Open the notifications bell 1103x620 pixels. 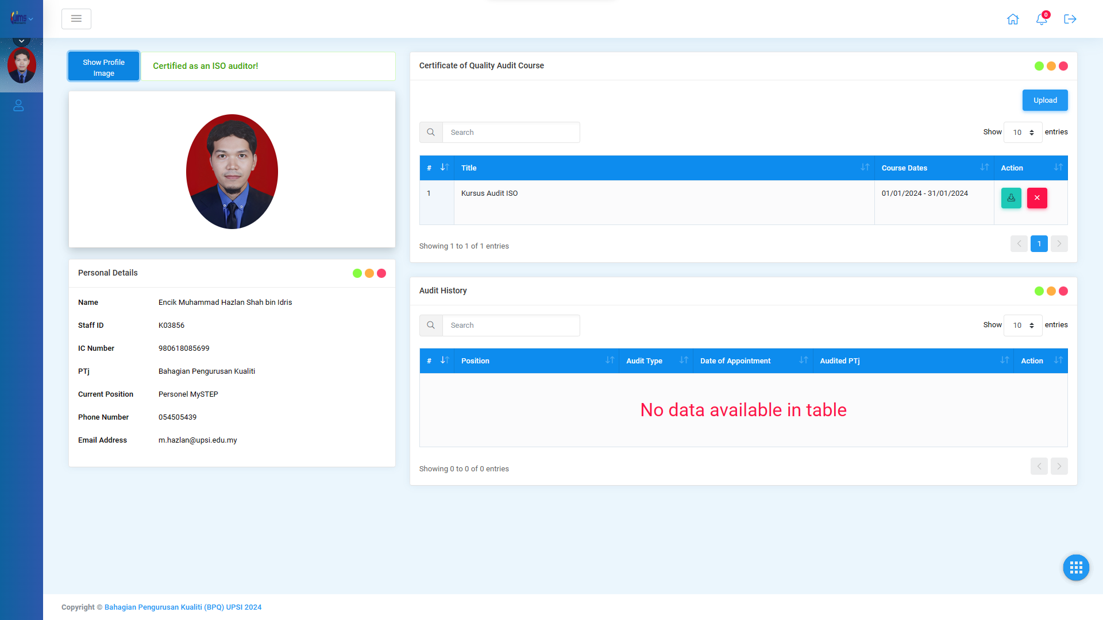click(1042, 19)
